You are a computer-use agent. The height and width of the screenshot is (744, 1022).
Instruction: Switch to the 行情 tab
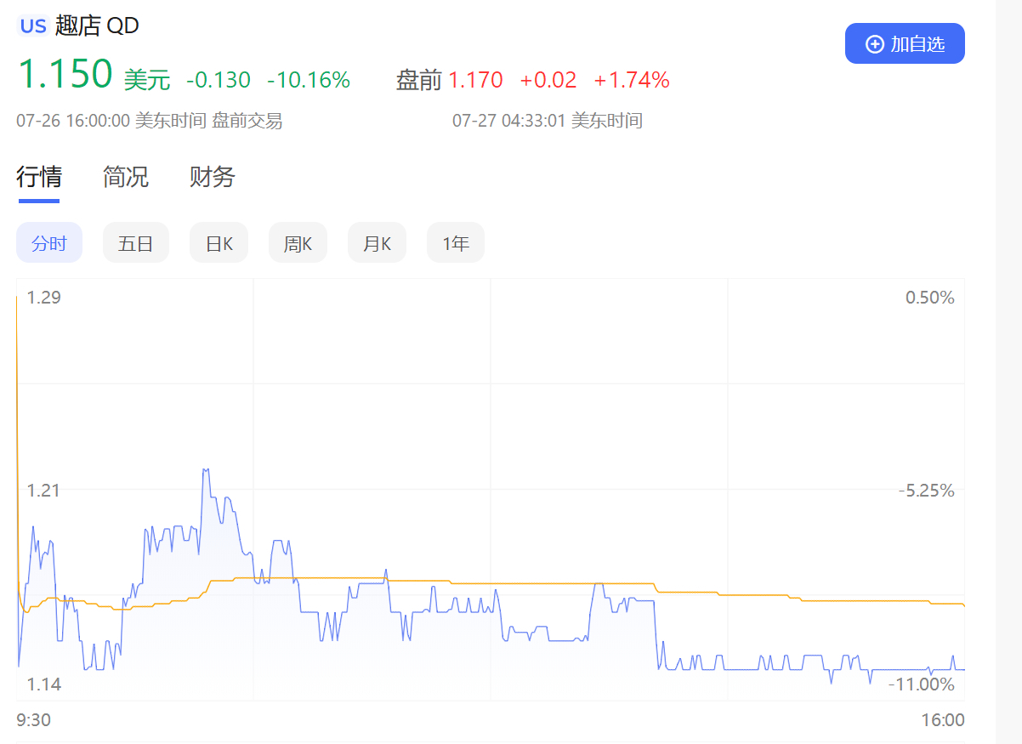[39, 177]
